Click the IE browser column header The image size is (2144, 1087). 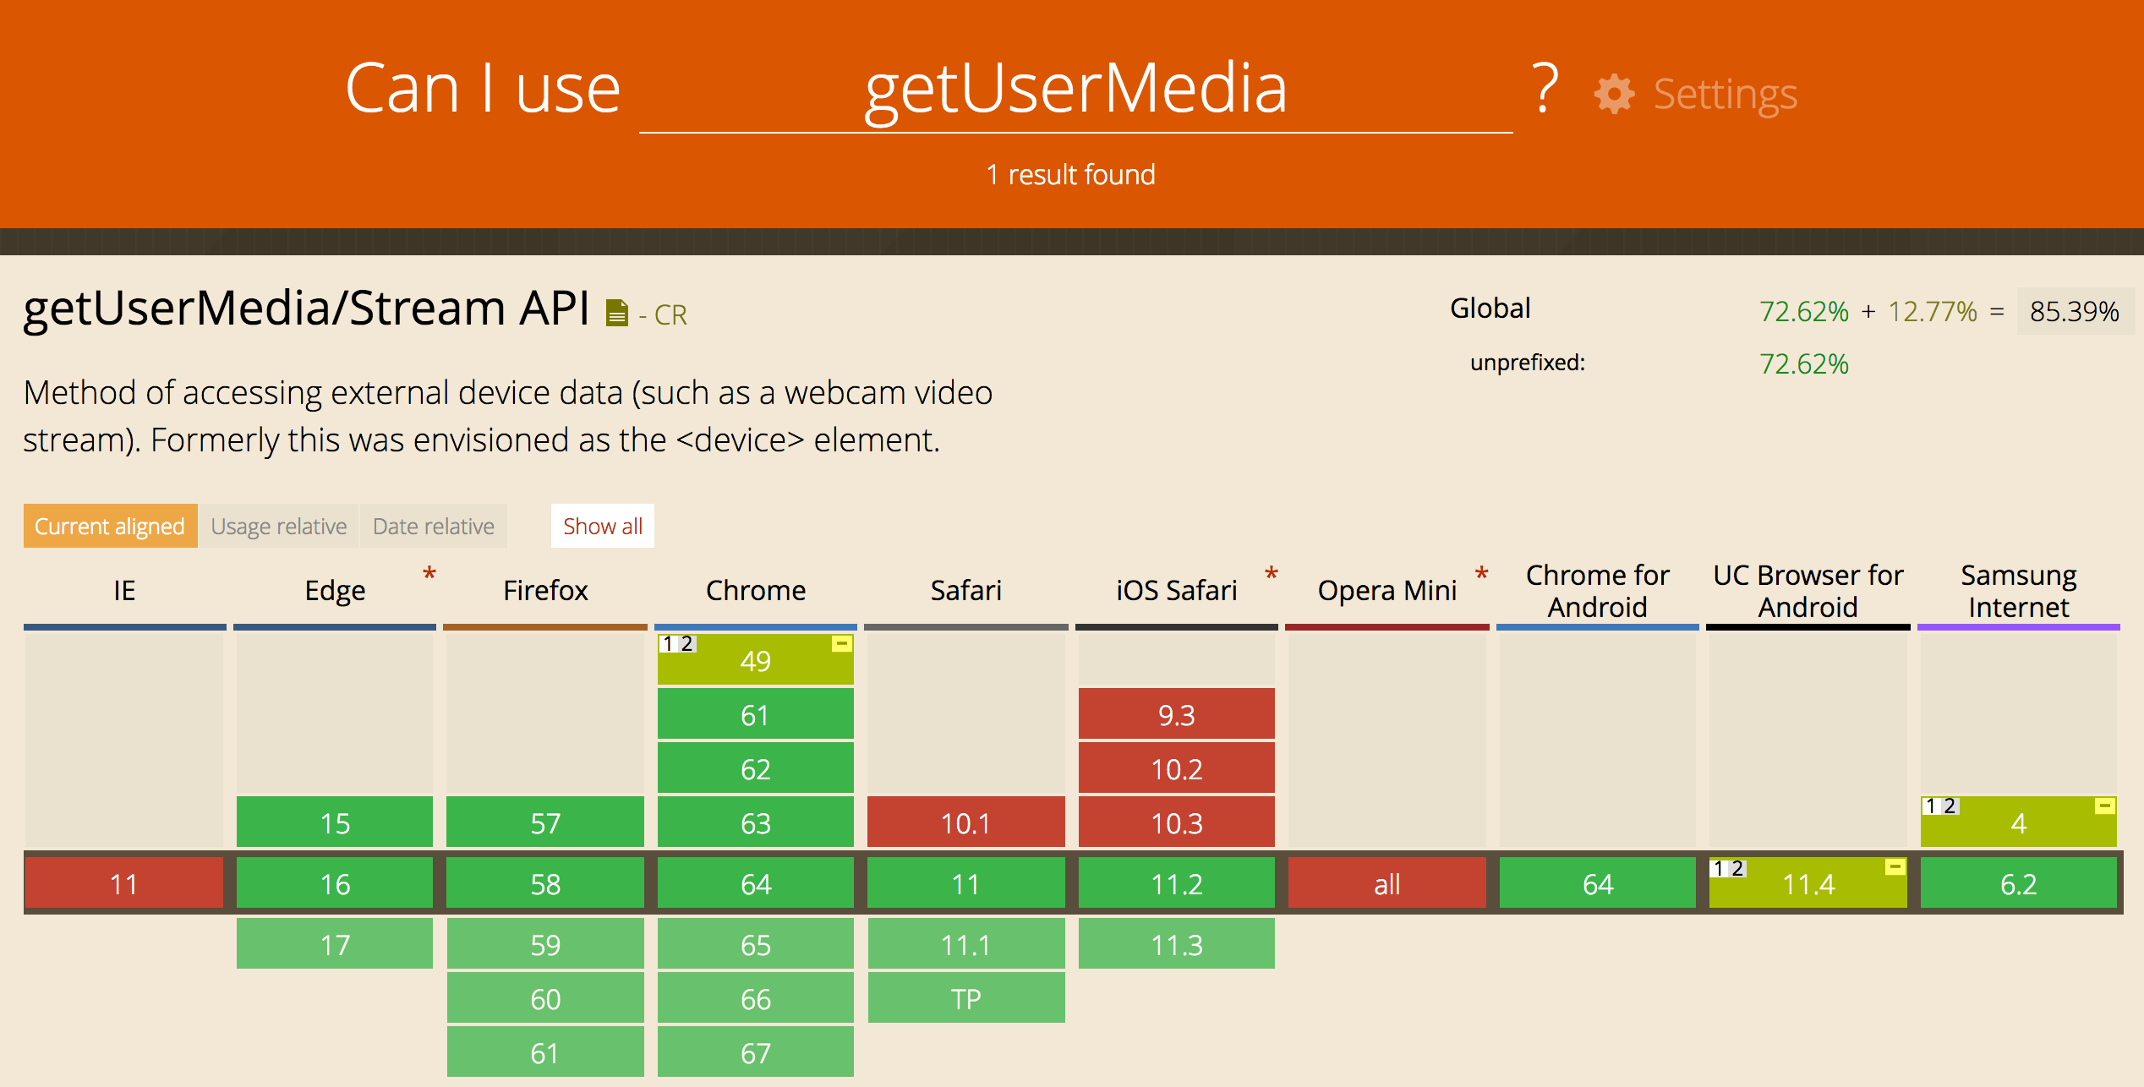tap(124, 590)
